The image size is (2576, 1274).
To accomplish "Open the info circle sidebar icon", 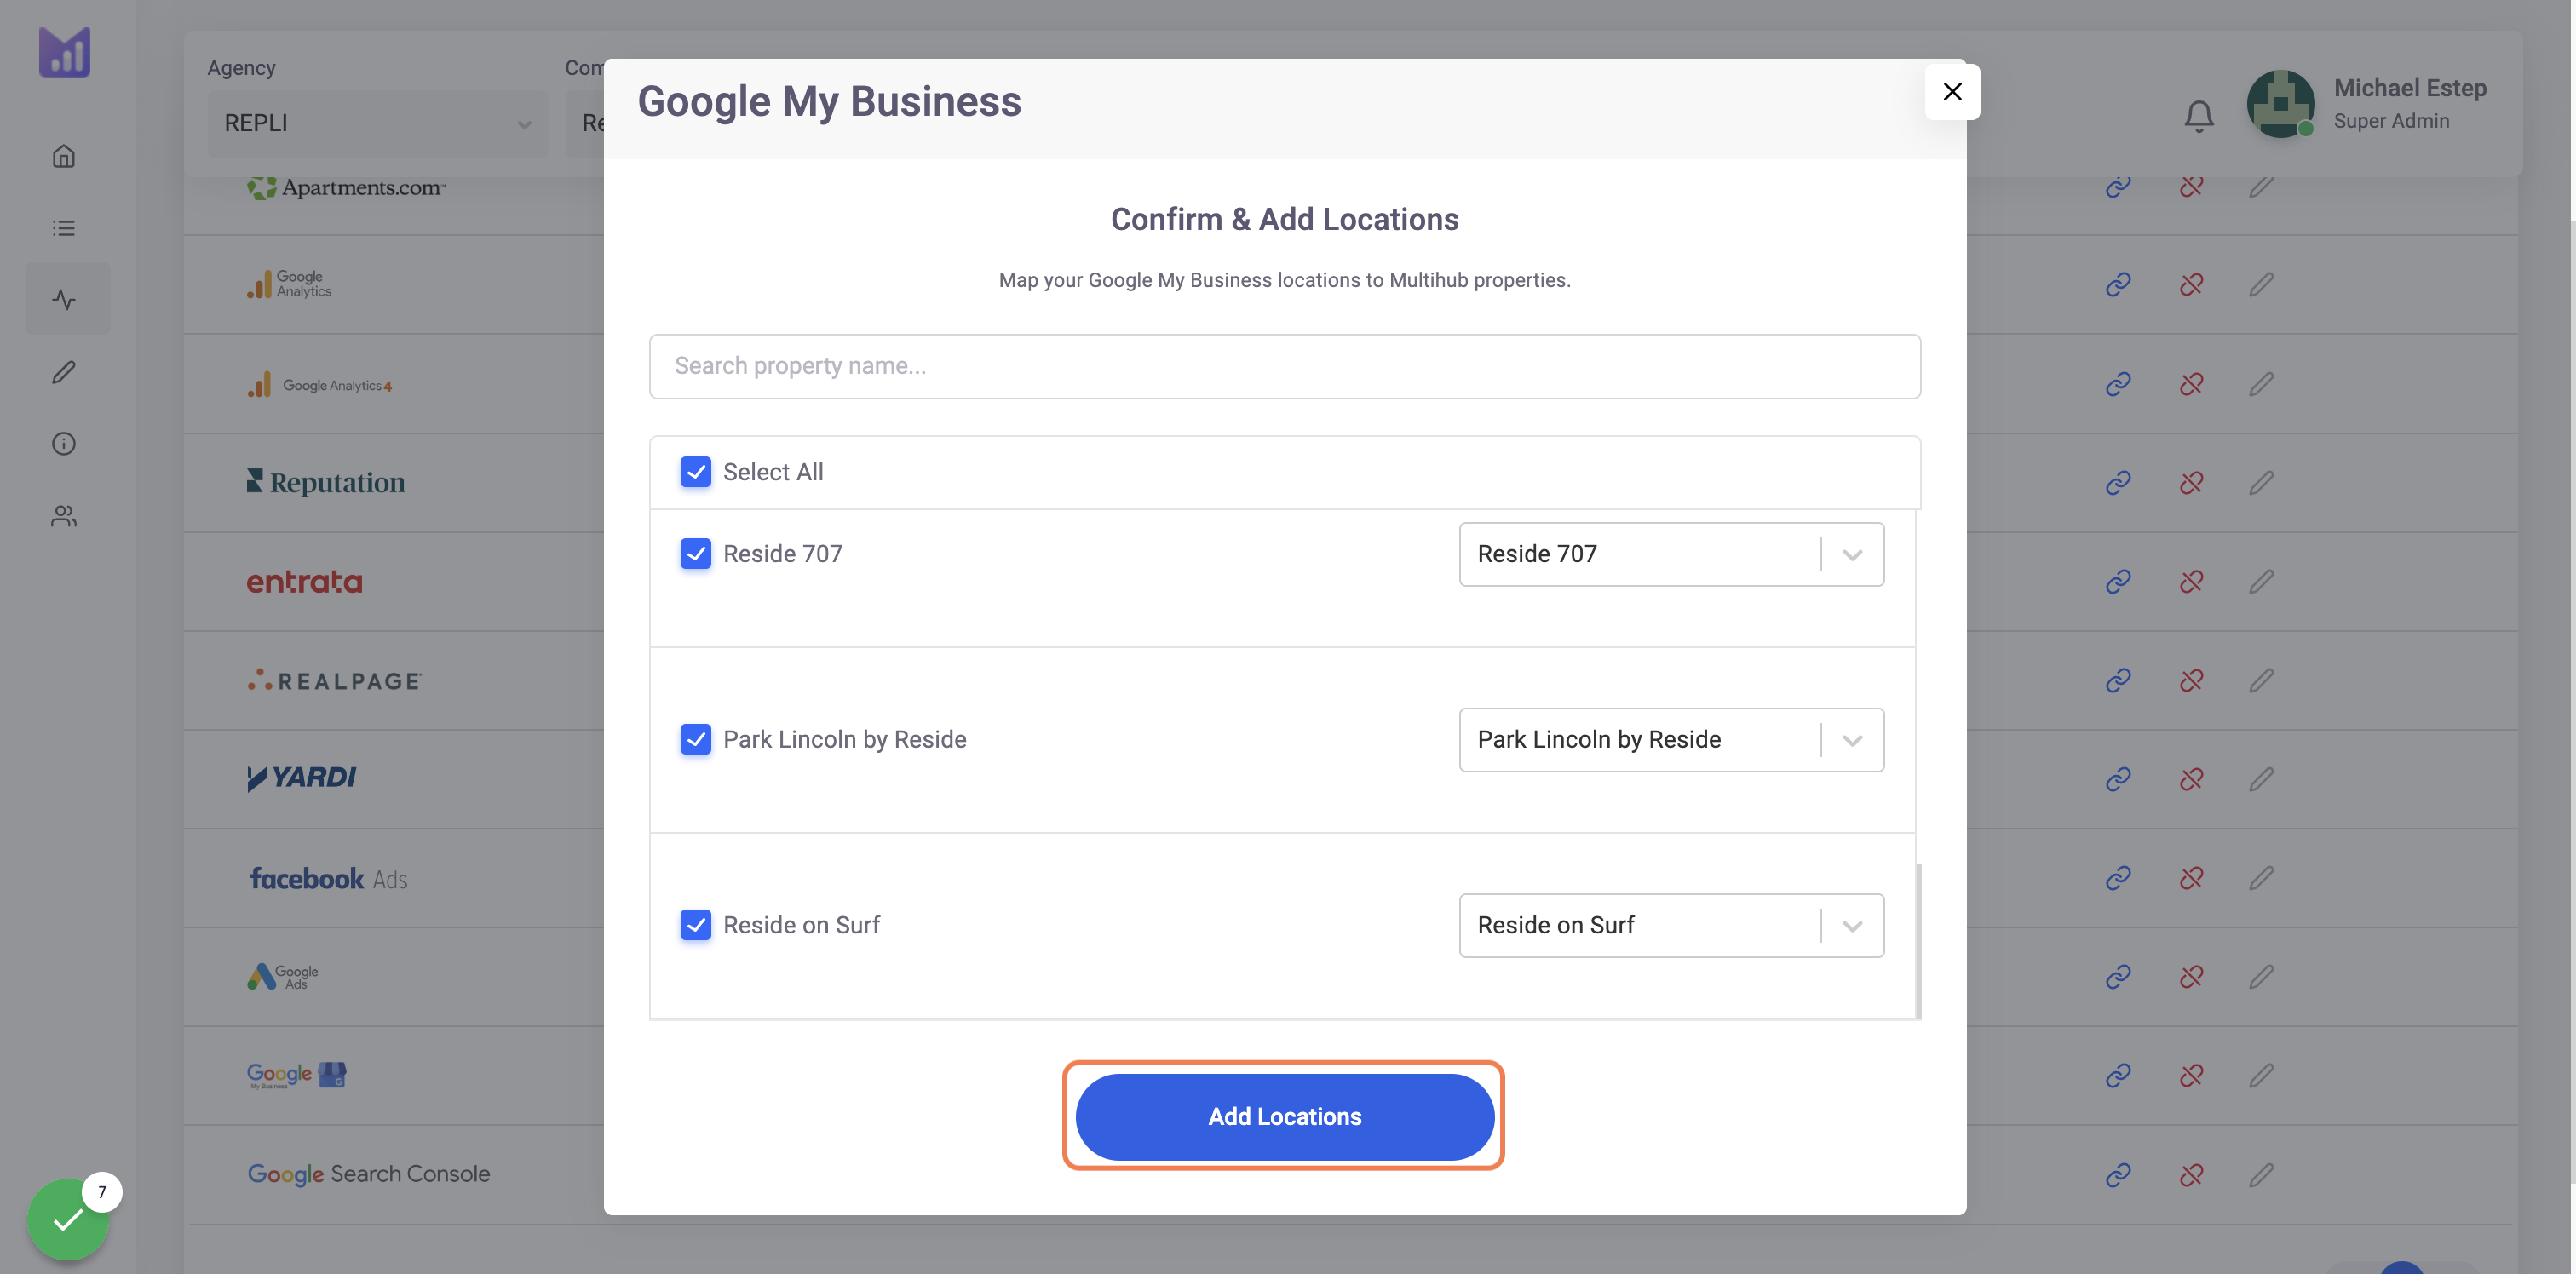I will pyautogui.click(x=64, y=443).
